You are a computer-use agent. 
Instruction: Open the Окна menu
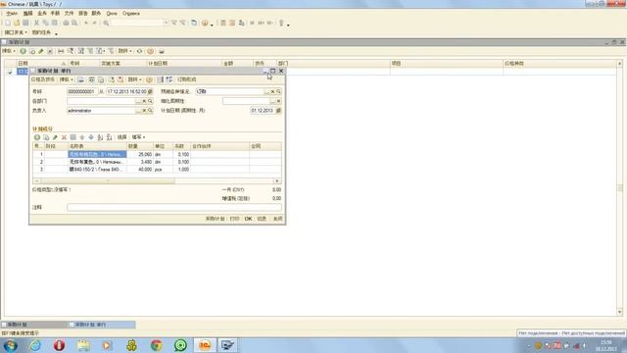click(x=112, y=14)
